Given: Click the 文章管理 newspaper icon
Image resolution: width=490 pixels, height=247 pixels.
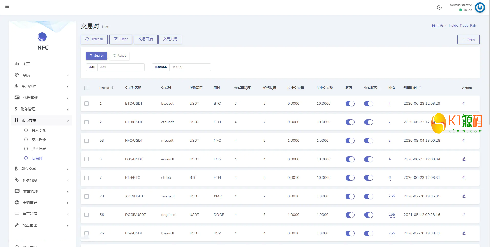Looking at the screenshot, I should [17, 191].
